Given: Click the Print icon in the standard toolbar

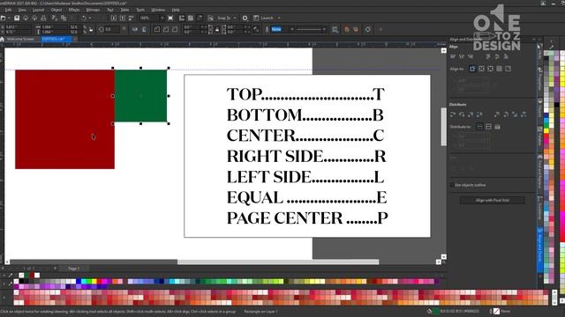Looking at the screenshot, I should pyautogui.click(x=43, y=18).
